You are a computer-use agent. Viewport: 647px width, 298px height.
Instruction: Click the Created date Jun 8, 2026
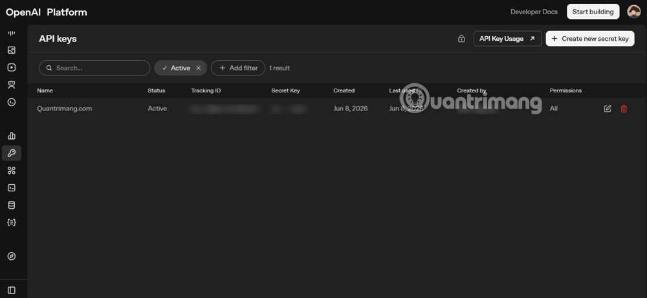[x=350, y=109]
